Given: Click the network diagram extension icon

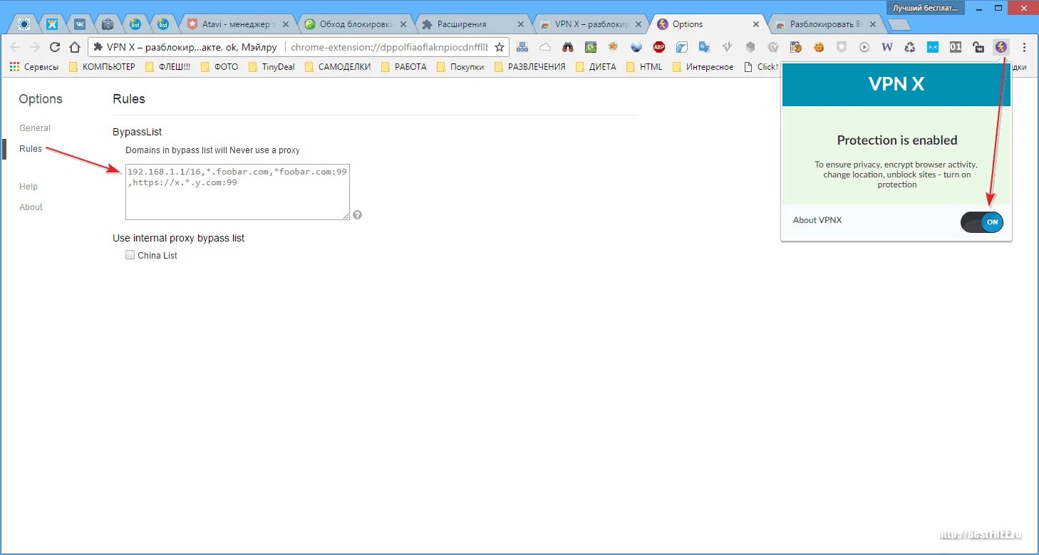Looking at the screenshot, I should [522, 48].
